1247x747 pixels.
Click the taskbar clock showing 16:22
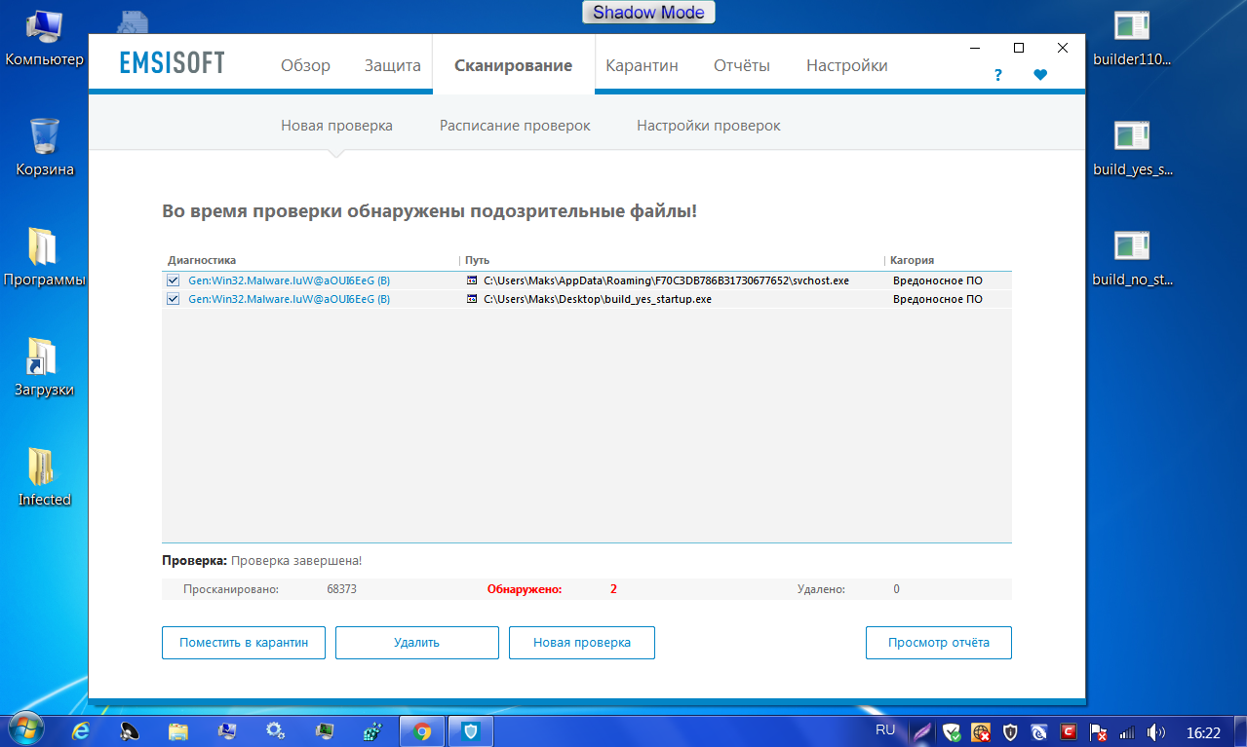1203,732
